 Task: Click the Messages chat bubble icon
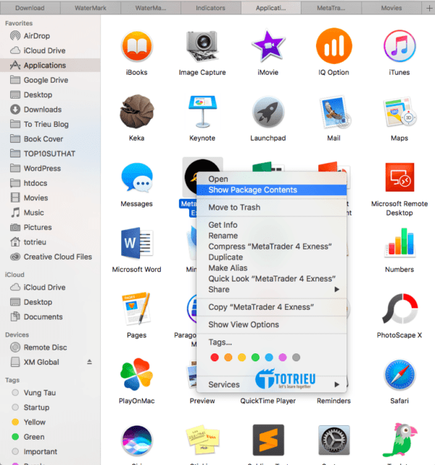136,177
